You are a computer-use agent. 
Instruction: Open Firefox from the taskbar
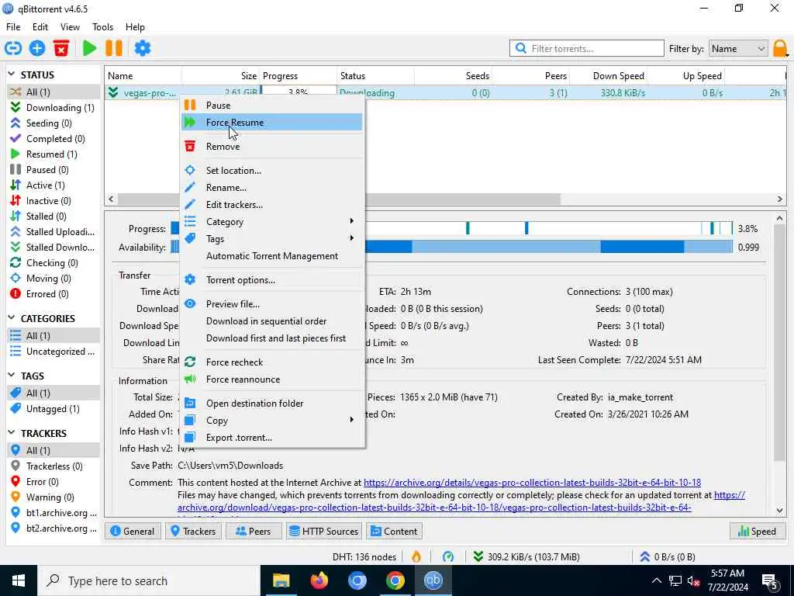click(319, 580)
